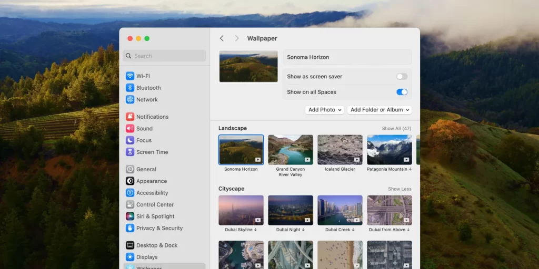
Task: Click the back navigation arrow
Action: coord(222,38)
